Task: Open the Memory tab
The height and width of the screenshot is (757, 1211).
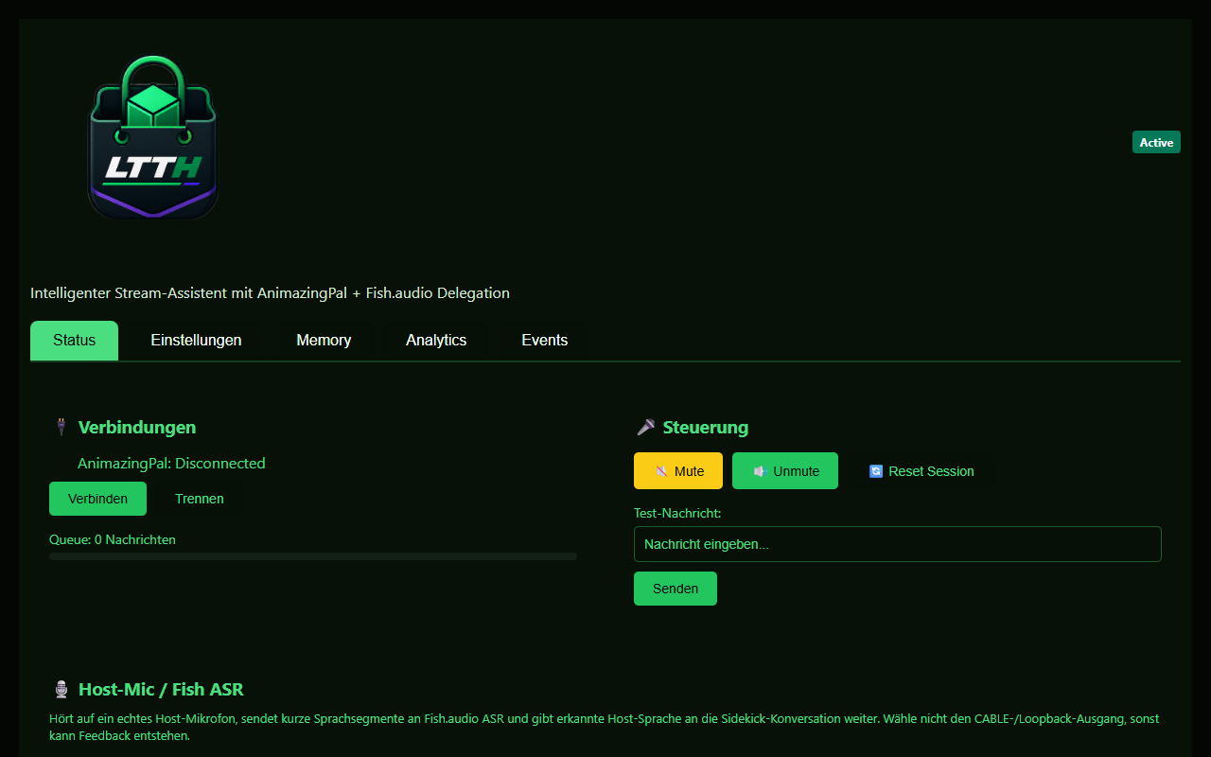Action: click(324, 341)
